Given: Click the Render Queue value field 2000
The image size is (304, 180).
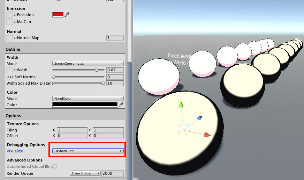Looking at the screenshot, I should [x=113, y=173].
